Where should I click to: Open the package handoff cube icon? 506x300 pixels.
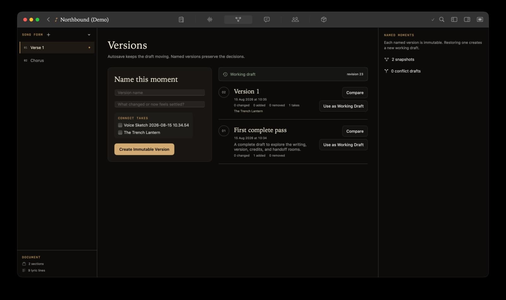tap(324, 20)
